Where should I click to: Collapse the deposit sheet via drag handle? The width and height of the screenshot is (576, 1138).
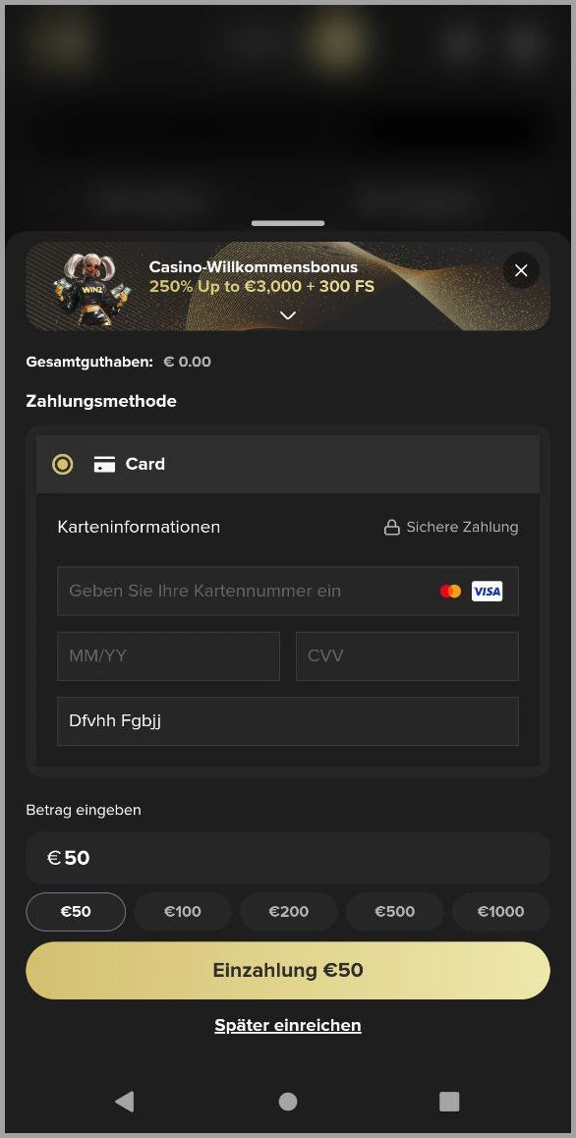[287, 224]
